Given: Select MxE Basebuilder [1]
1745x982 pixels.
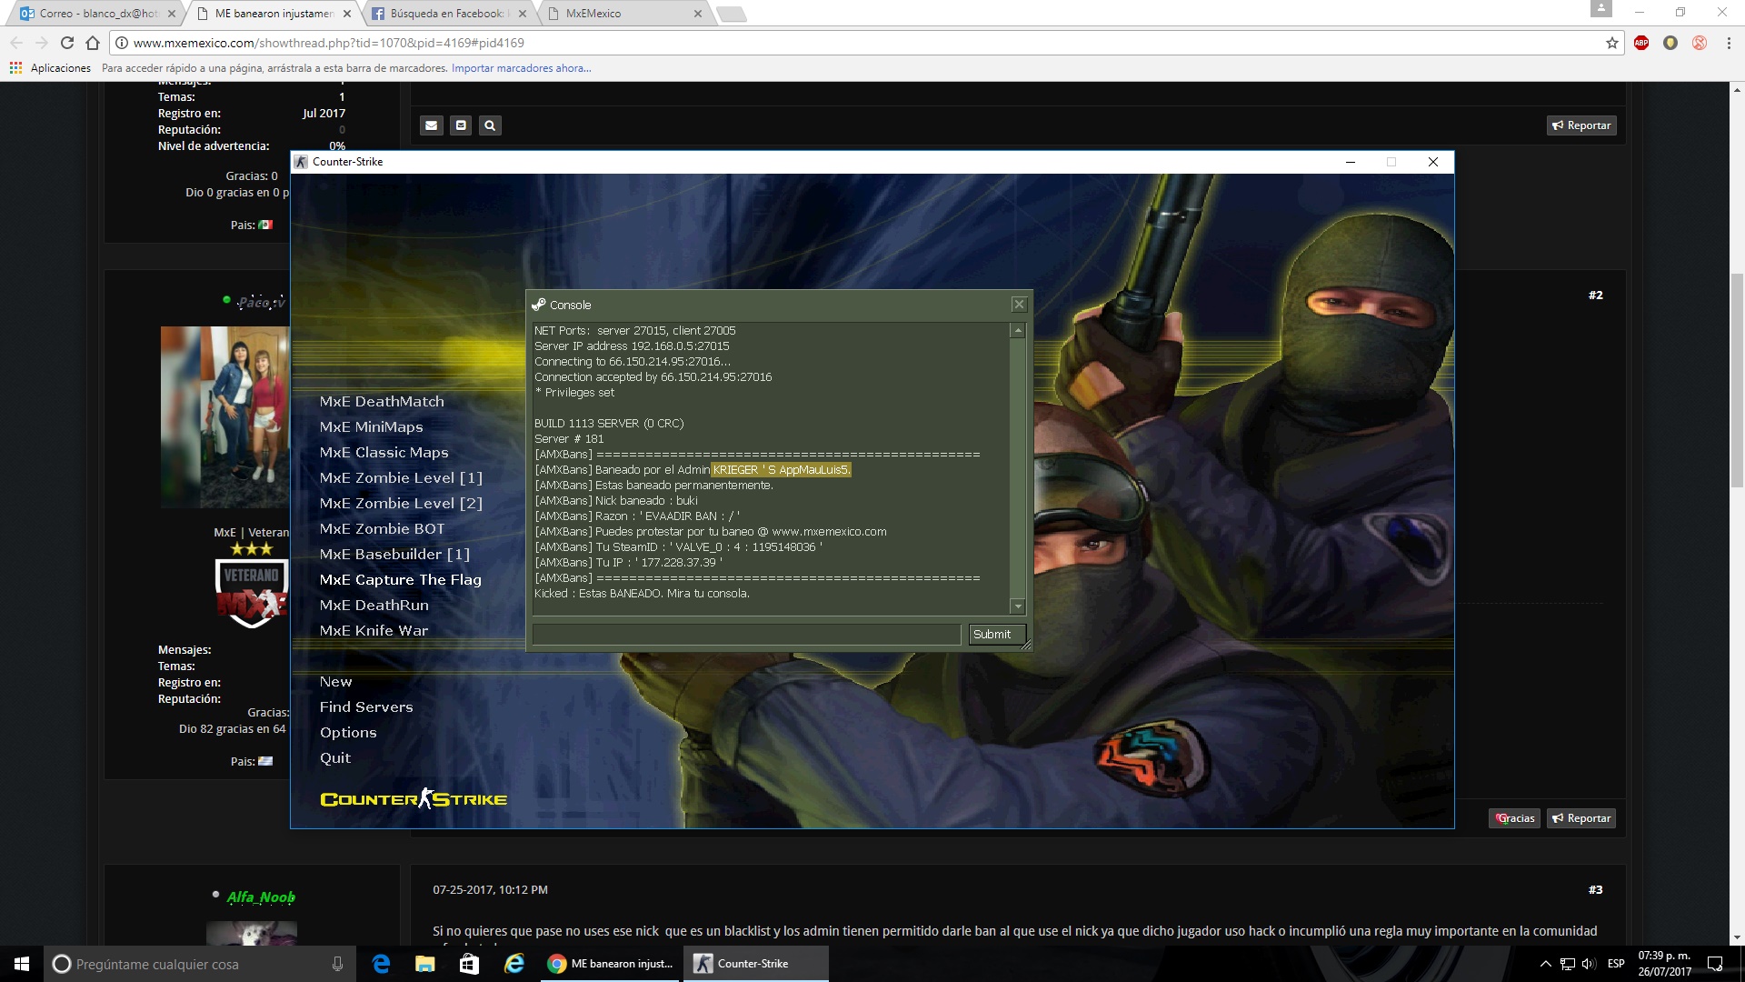Looking at the screenshot, I should pos(394,554).
